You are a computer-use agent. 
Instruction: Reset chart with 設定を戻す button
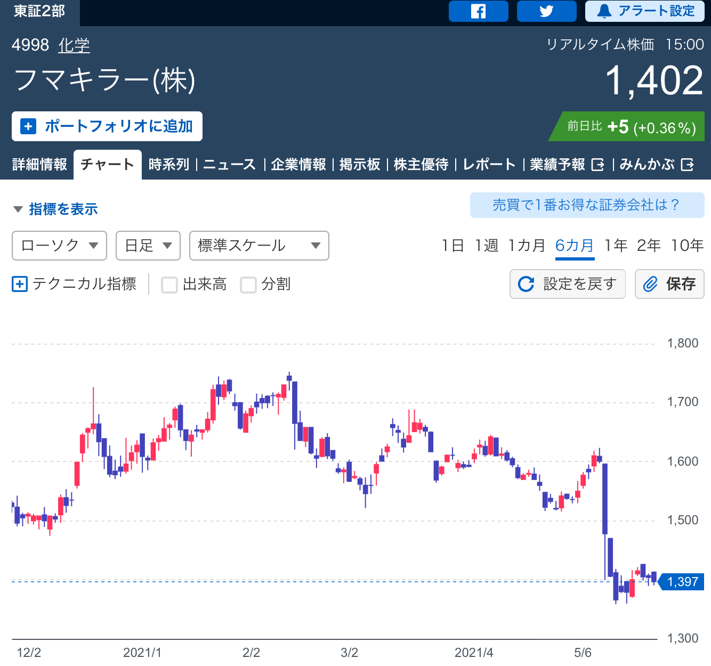568,284
